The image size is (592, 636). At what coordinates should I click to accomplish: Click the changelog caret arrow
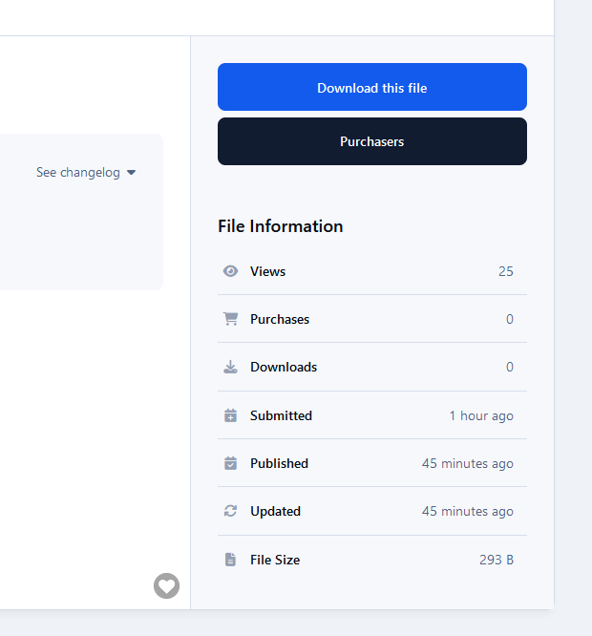(131, 173)
